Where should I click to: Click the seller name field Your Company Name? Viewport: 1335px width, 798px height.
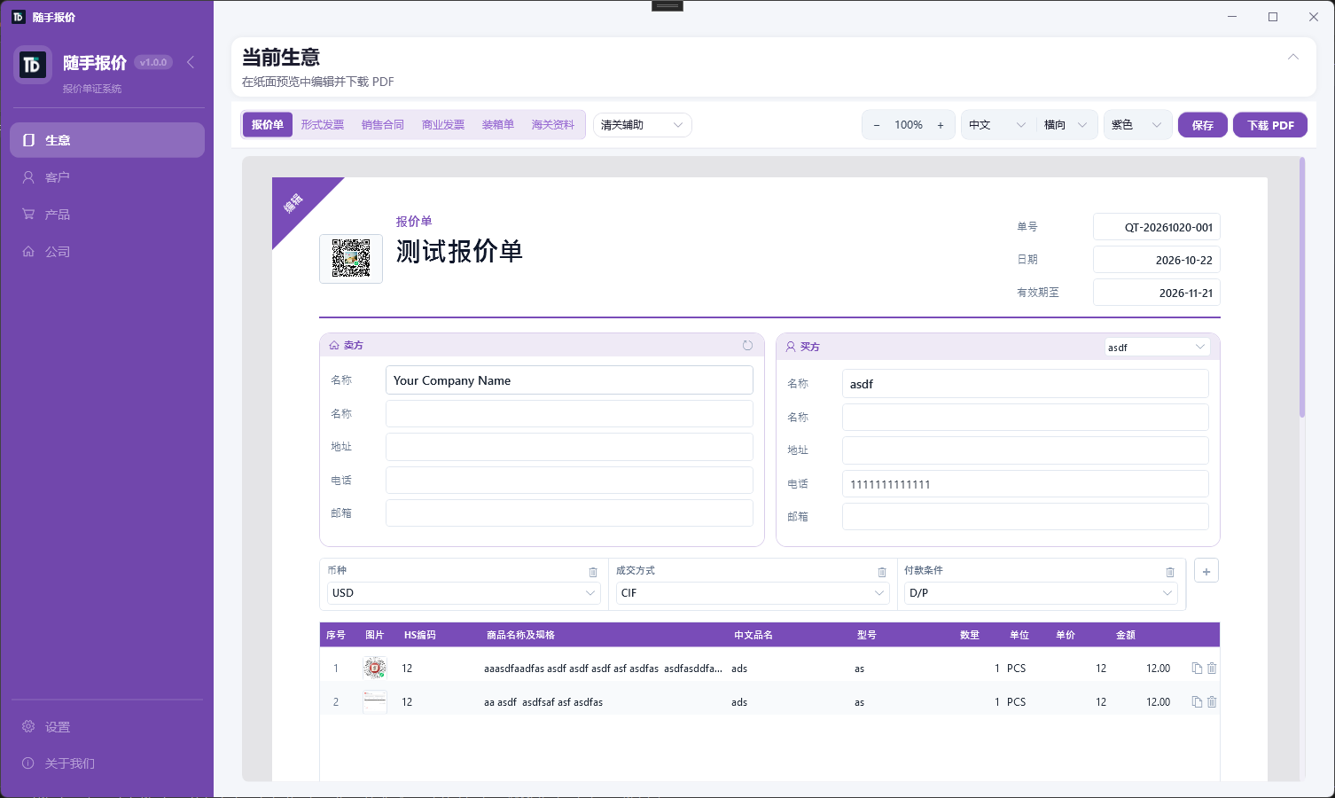pos(569,380)
